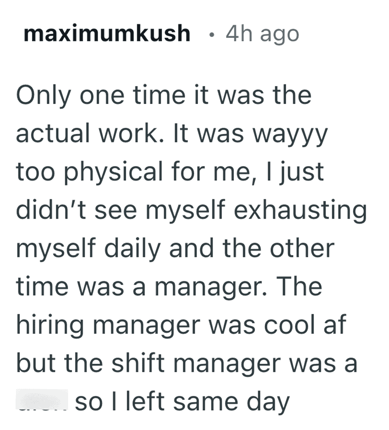Click the phrase "I just" in the comment
This screenshot has height=430, width=389.
(295, 172)
